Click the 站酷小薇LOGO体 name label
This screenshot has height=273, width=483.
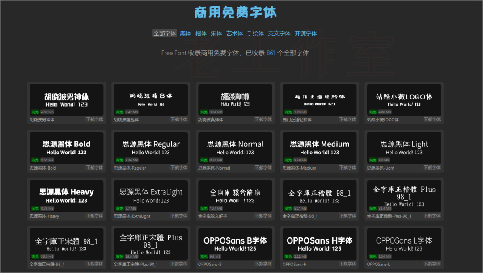coord(383,120)
